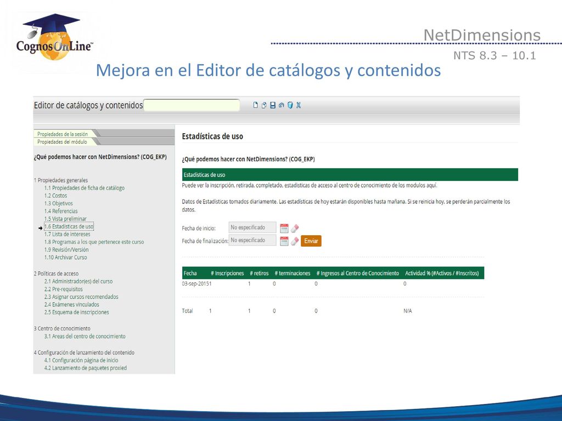This screenshot has height=421, width=562.
Task: Clear Fecha de finalización with eraser icon
Action: pyautogui.click(x=295, y=241)
